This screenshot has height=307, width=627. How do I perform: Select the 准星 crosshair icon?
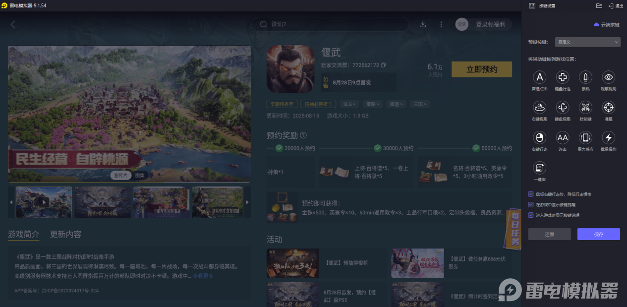tap(609, 107)
